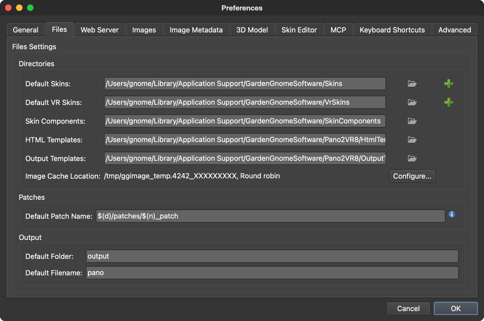The height and width of the screenshot is (321, 484).
Task: Click into the Skin Components path field
Action: [x=245, y=121]
